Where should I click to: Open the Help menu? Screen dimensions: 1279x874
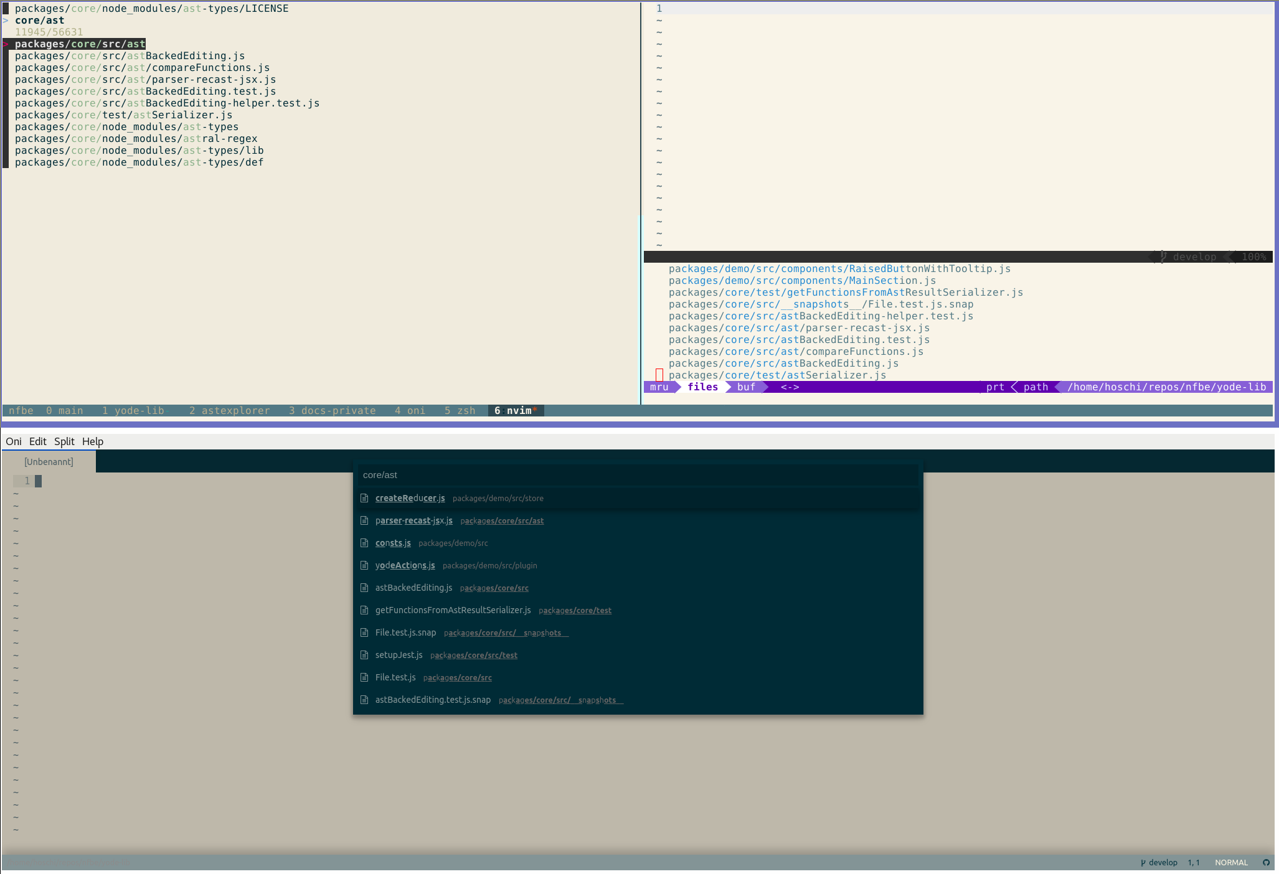[x=93, y=441]
